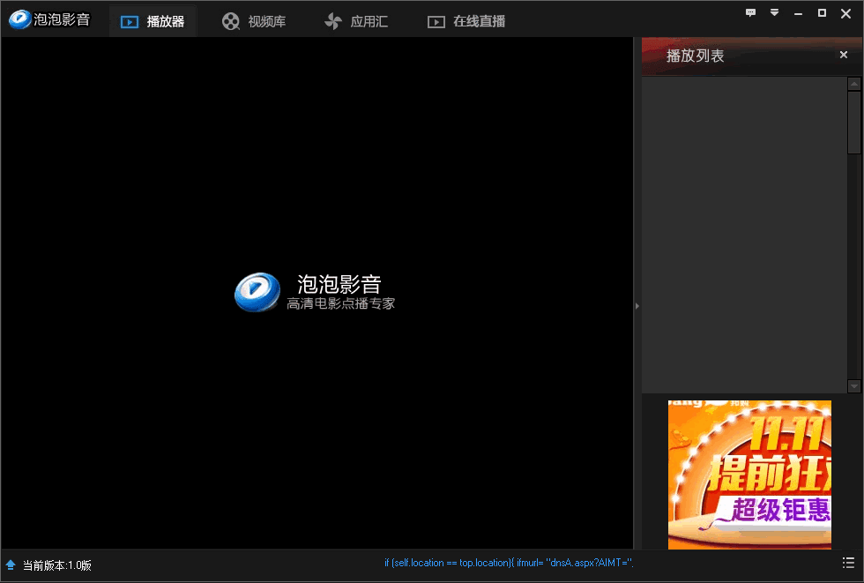The image size is (864, 583).
Task: Click the playlist scrollbar thumb
Action: [x=854, y=123]
